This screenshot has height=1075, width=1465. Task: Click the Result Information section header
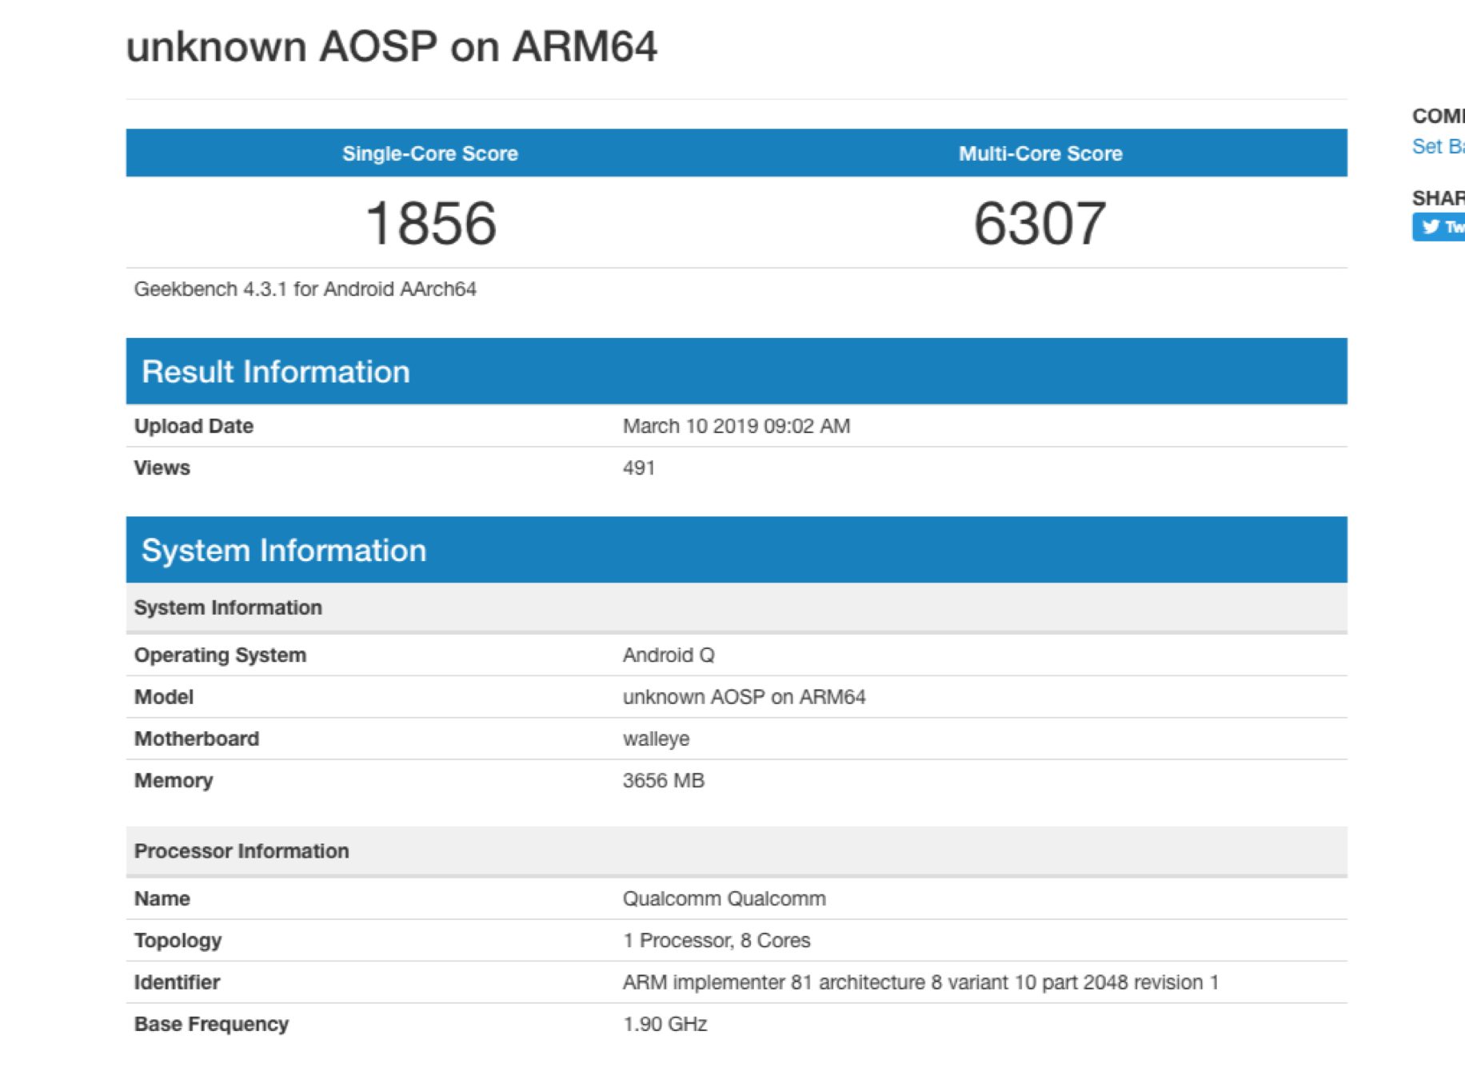pyautogui.click(x=275, y=372)
